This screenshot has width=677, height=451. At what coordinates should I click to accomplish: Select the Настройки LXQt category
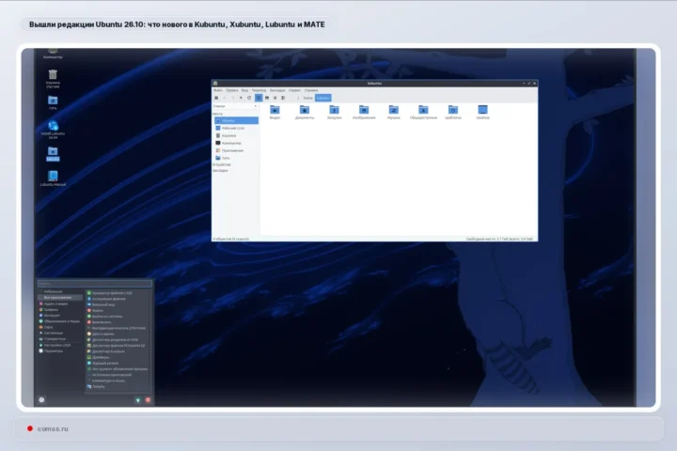pyautogui.click(x=60, y=345)
